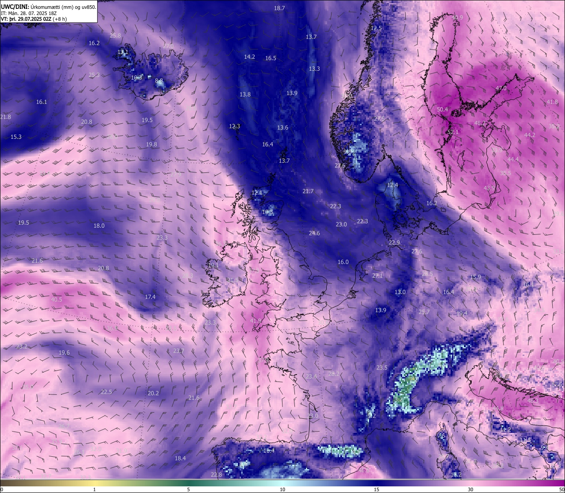Viewport: 565px width, 493px height.
Task: Click the 28.5 value label
Action: pos(427,274)
